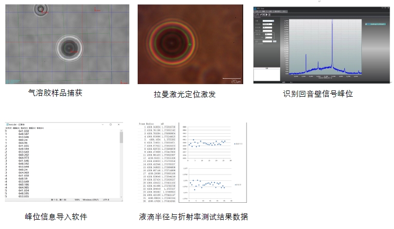Click the blue legend entry beside the spectrum

point(375,23)
